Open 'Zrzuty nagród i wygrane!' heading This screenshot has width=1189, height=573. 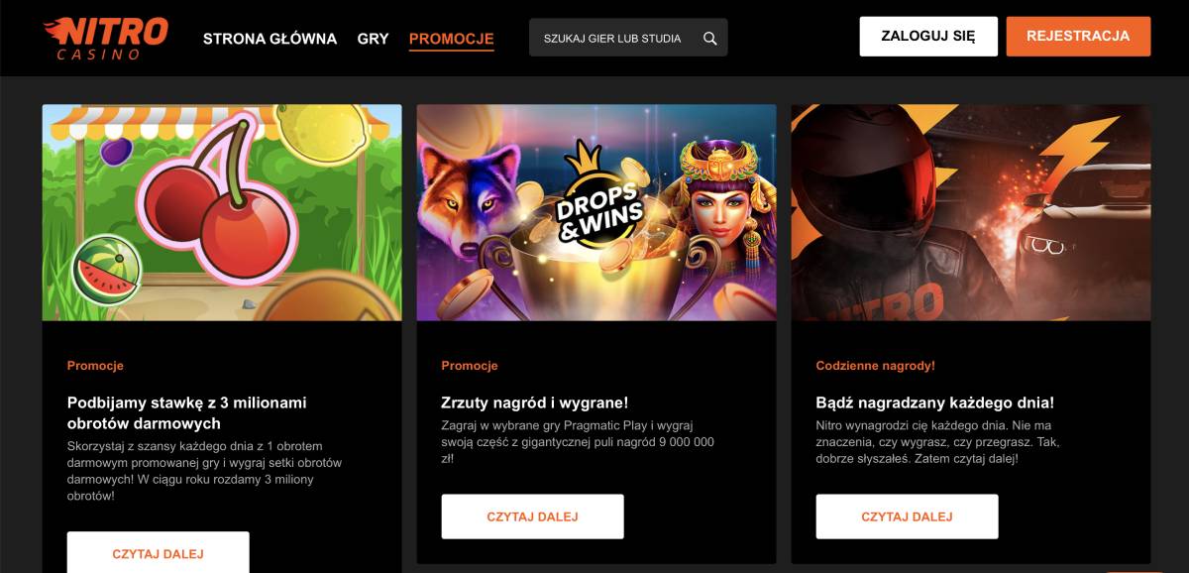click(x=534, y=402)
